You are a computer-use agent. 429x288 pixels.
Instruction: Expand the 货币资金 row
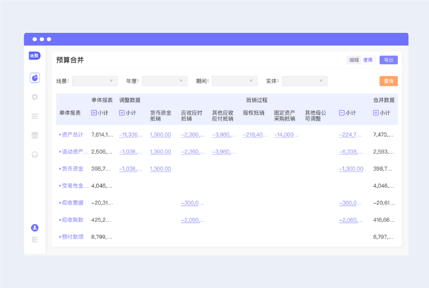pos(60,169)
